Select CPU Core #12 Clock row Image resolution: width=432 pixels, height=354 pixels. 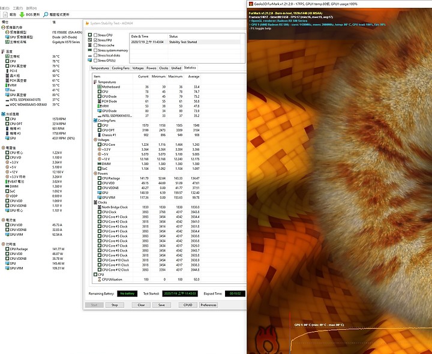(146, 270)
